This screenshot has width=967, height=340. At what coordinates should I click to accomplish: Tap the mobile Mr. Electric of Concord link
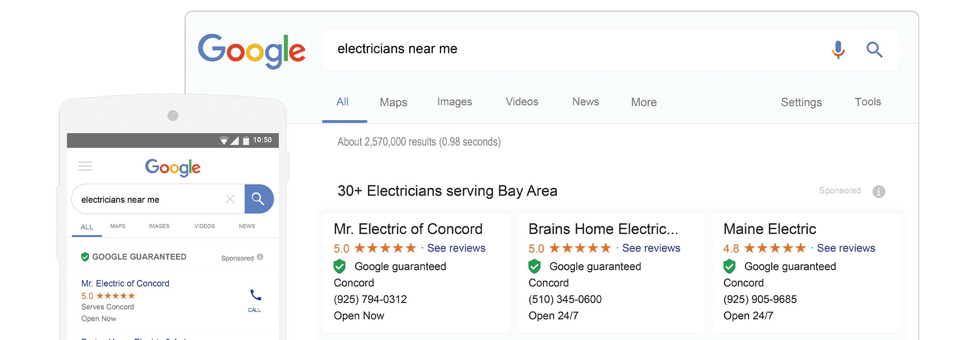click(x=125, y=283)
